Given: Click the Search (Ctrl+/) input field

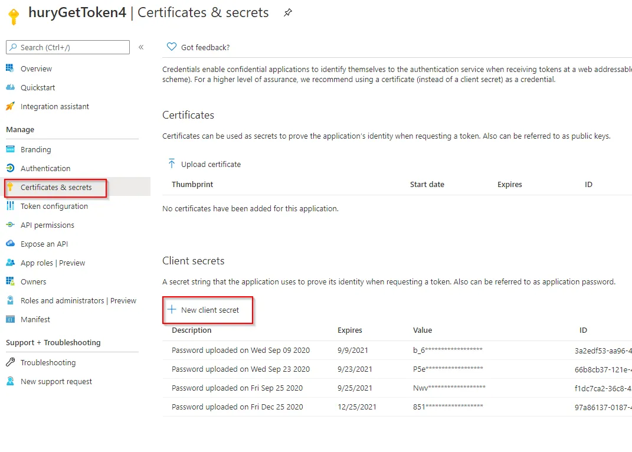Looking at the screenshot, I should [x=68, y=47].
